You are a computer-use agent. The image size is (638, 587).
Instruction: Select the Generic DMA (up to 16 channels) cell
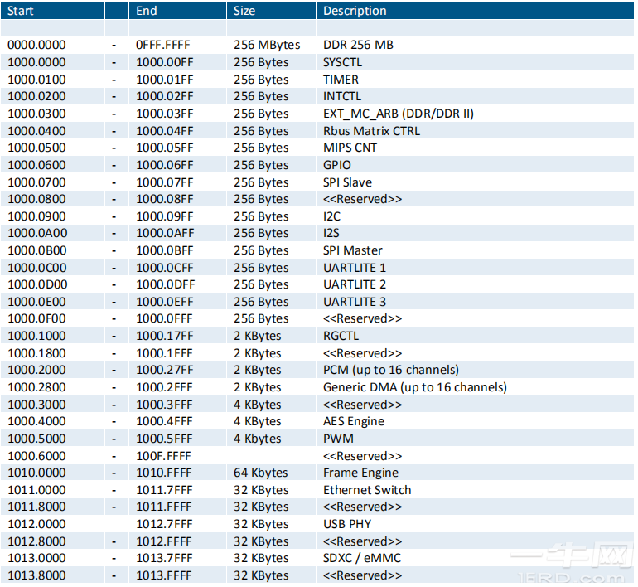[414, 387]
